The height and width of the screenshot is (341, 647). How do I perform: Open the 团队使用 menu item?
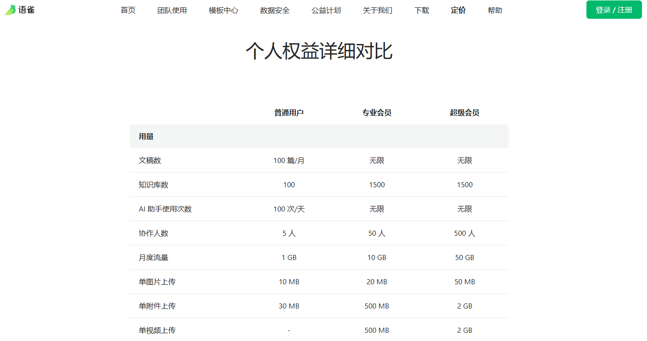[x=172, y=10]
